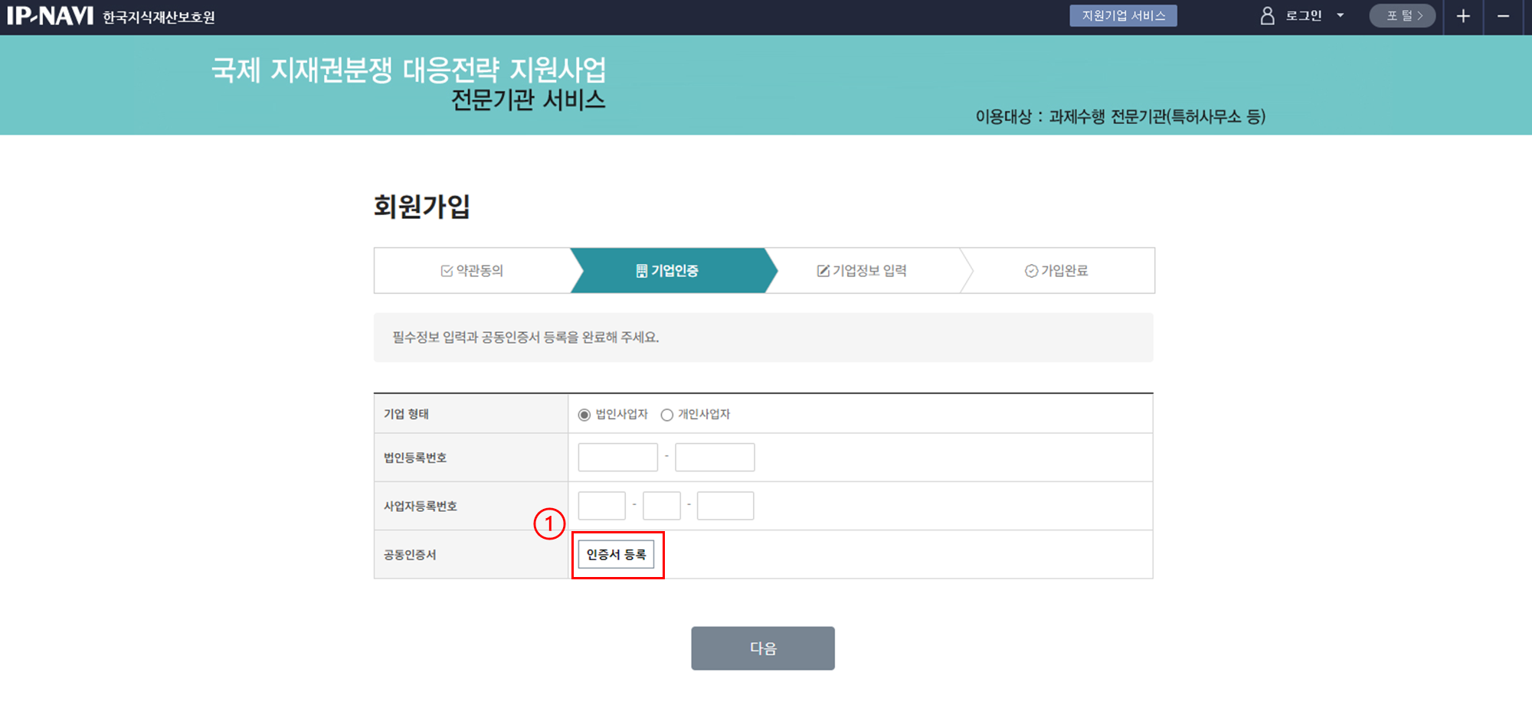The width and height of the screenshot is (1532, 714).
Task: Click the 가입완료 circle check icon
Action: 1031,271
